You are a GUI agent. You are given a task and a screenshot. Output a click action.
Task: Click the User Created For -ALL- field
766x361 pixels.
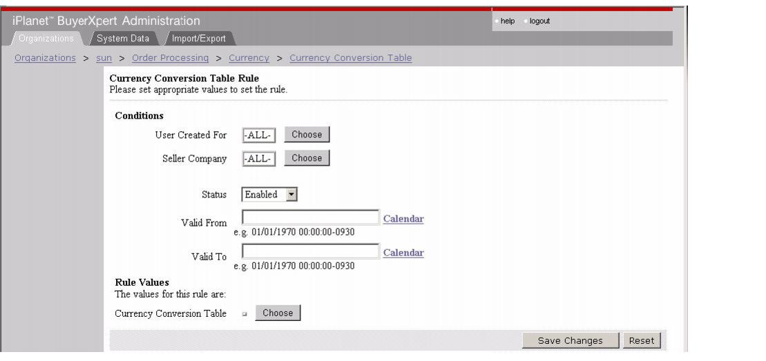pos(259,135)
